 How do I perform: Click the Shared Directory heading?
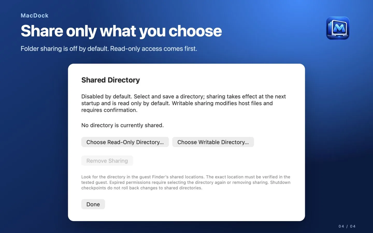[x=111, y=80]
